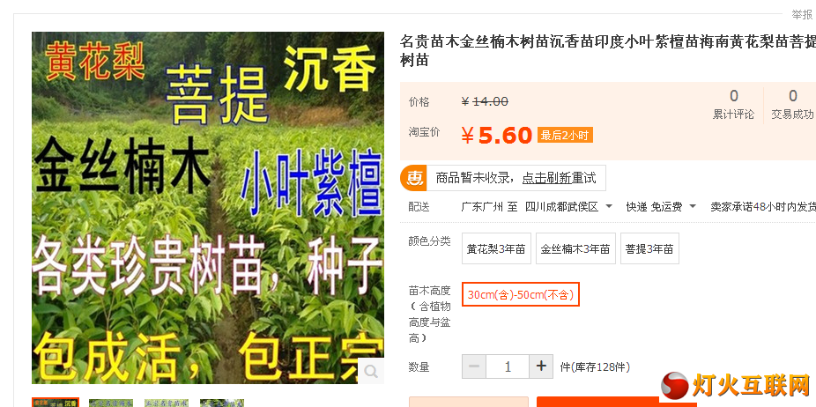
Task: Click the 点击刷新重试 refresh link
Action: pyautogui.click(x=559, y=178)
